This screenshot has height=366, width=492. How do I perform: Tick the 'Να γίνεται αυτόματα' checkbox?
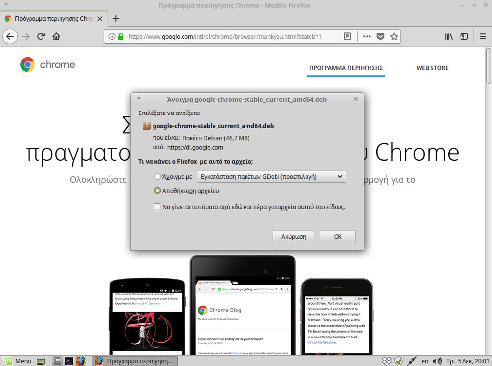157,207
